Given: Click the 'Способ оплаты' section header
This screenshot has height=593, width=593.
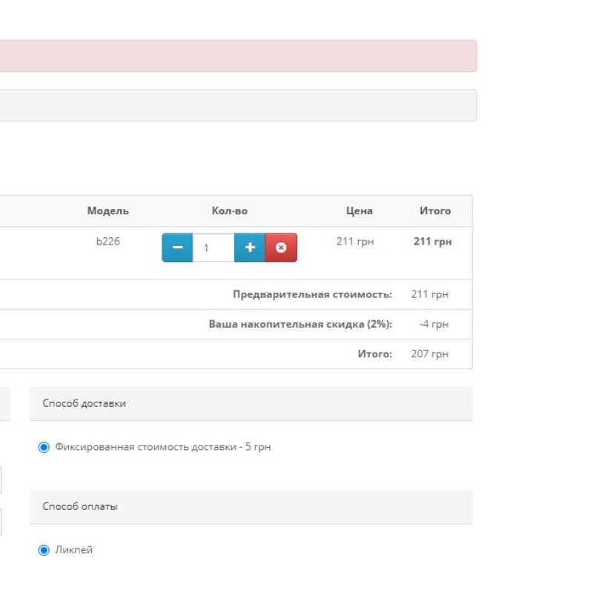Looking at the screenshot, I should click(80, 506).
